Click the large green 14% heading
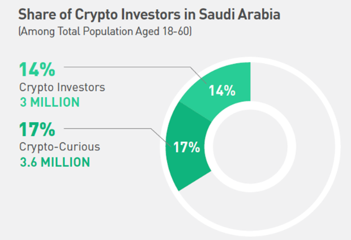 pos(37,70)
